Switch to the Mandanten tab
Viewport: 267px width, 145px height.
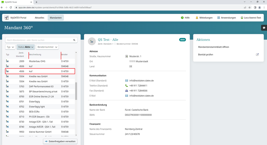pos(56,18)
